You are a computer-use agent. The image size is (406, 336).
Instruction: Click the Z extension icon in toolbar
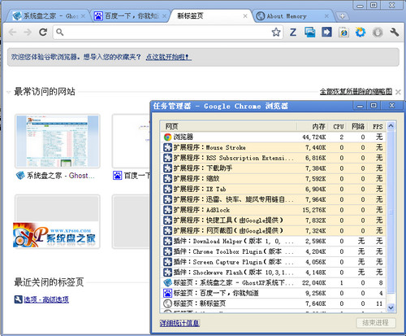[x=293, y=33]
